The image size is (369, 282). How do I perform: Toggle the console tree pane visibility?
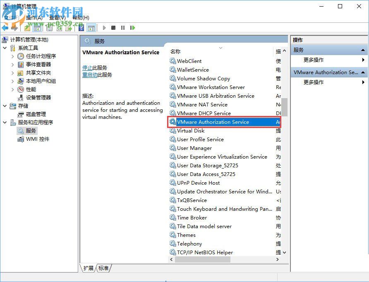coord(38,28)
